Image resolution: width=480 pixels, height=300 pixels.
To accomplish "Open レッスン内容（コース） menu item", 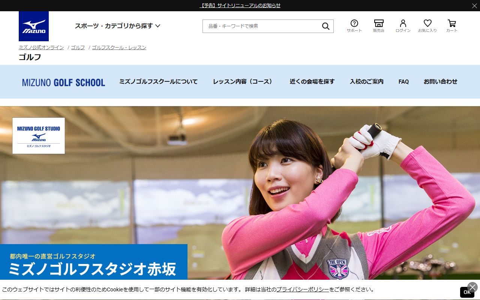I will click(x=244, y=81).
